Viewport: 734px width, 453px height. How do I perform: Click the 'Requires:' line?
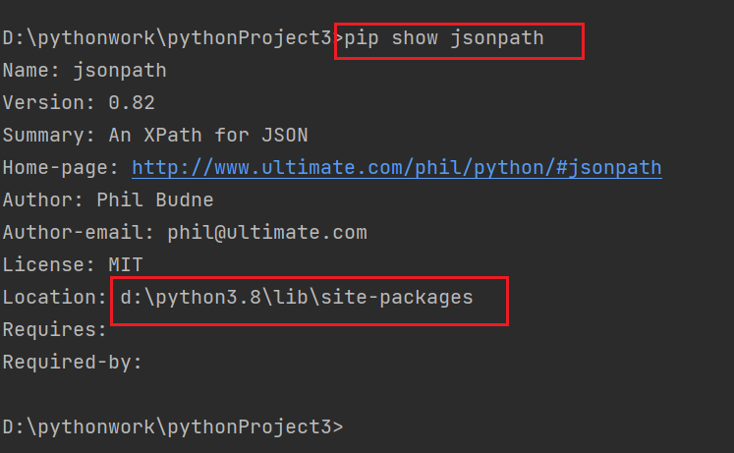[55, 330]
